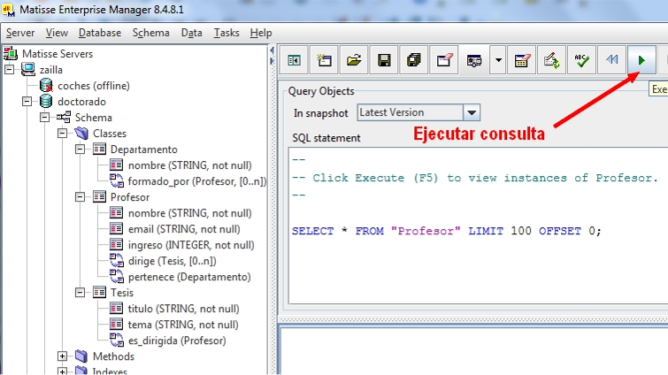
Task: Click the Schema diagram icon
Action: coord(64,117)
